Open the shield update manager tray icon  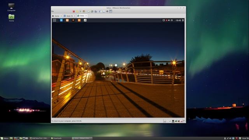[x=240, y=138]
